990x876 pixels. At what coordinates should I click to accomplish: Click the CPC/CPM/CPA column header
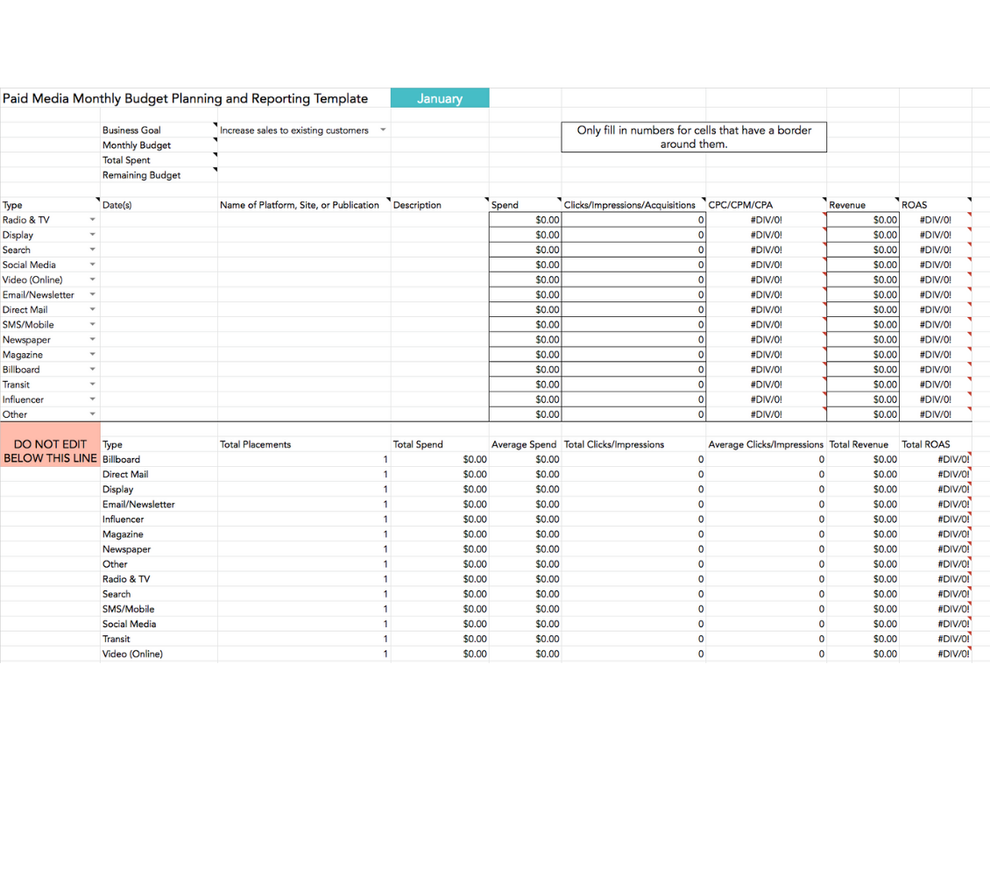[765, 205]
